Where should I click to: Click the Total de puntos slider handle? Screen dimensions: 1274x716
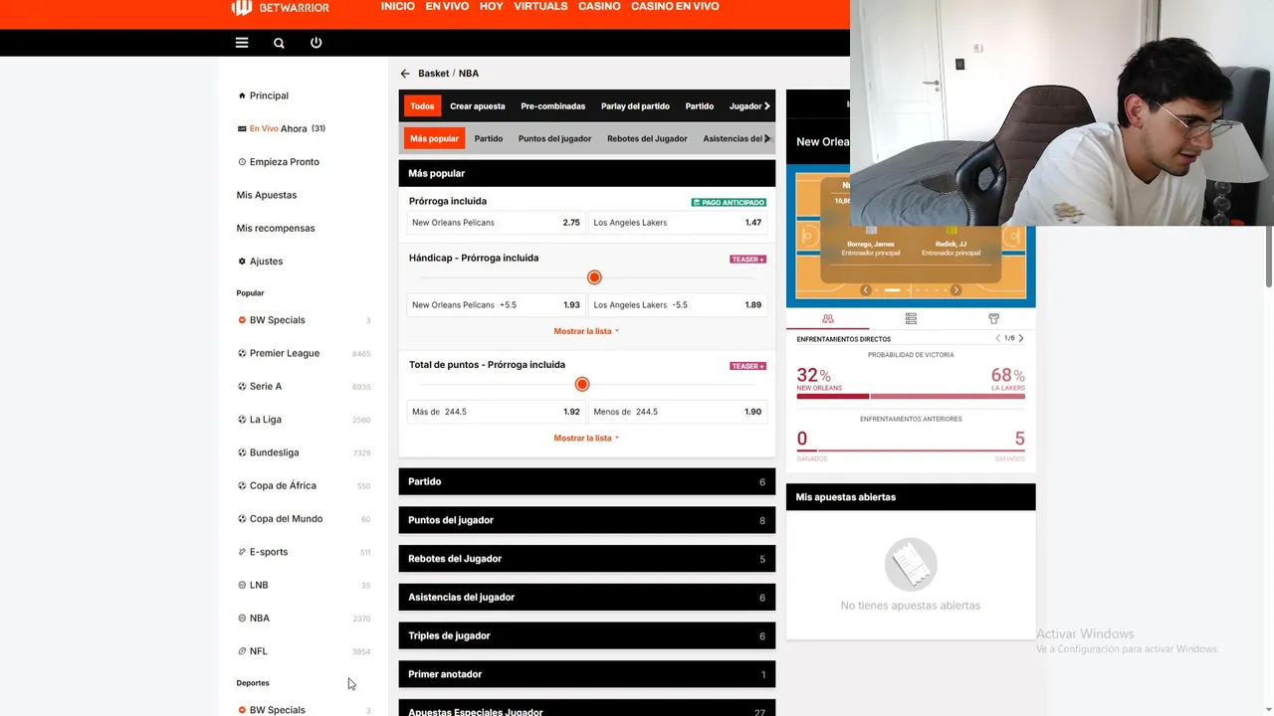(582, 385)
